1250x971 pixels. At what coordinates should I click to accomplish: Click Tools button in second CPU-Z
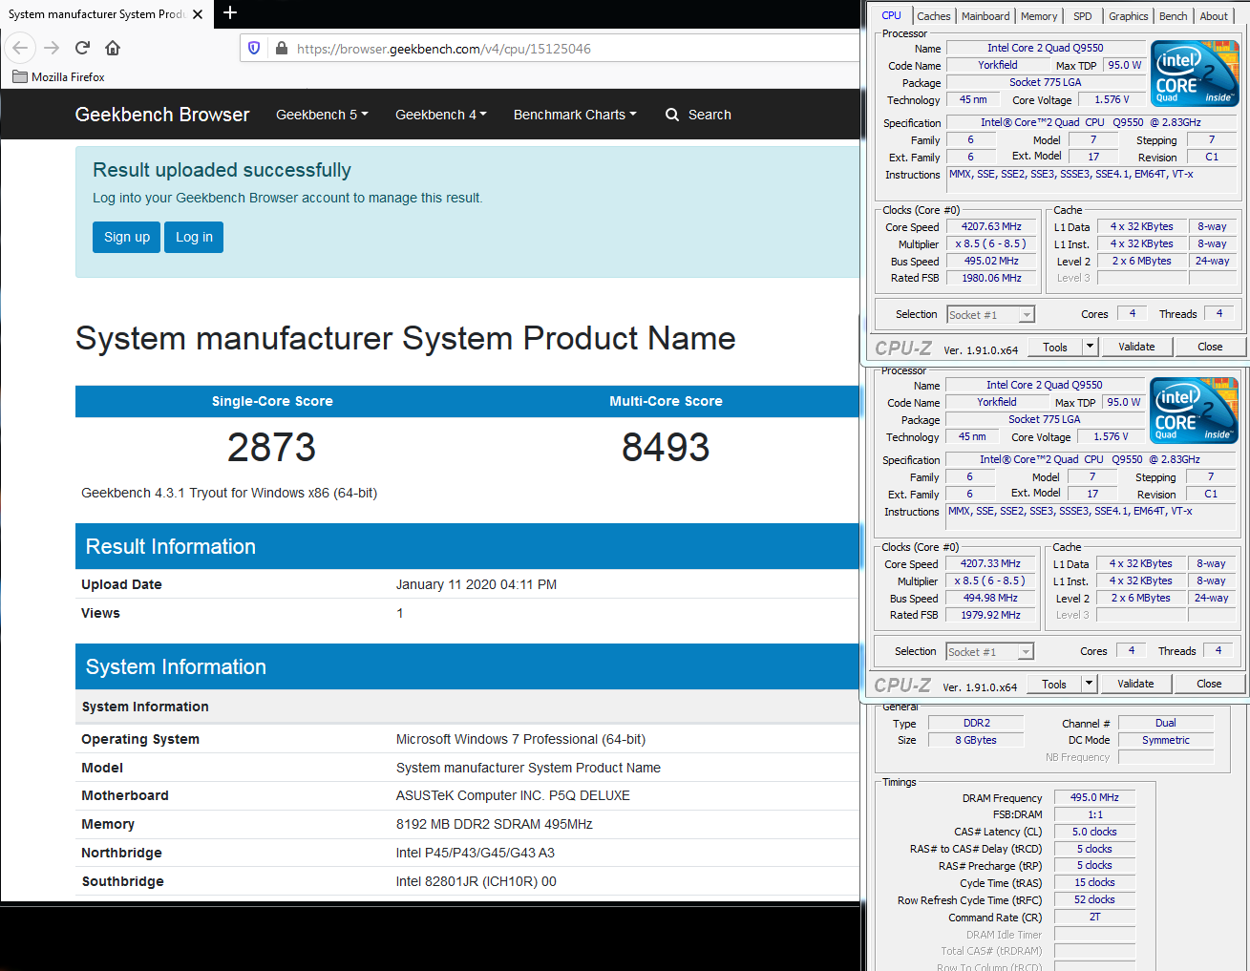pyautogui.click(x=1054, y=684)
